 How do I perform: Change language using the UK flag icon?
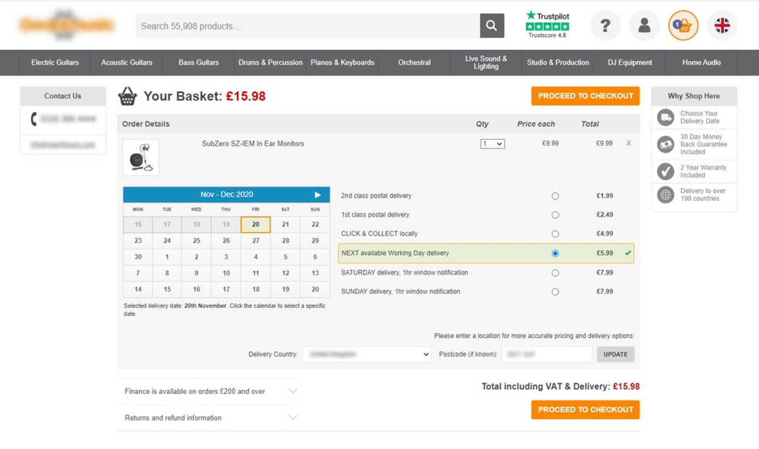(722, 25)
